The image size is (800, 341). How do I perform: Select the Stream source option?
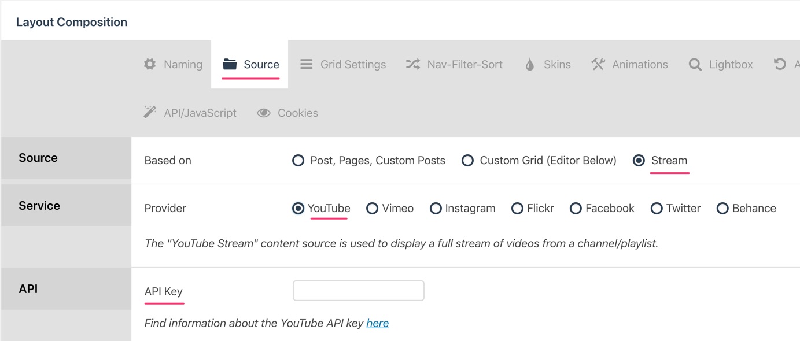[x=639, y=161]
